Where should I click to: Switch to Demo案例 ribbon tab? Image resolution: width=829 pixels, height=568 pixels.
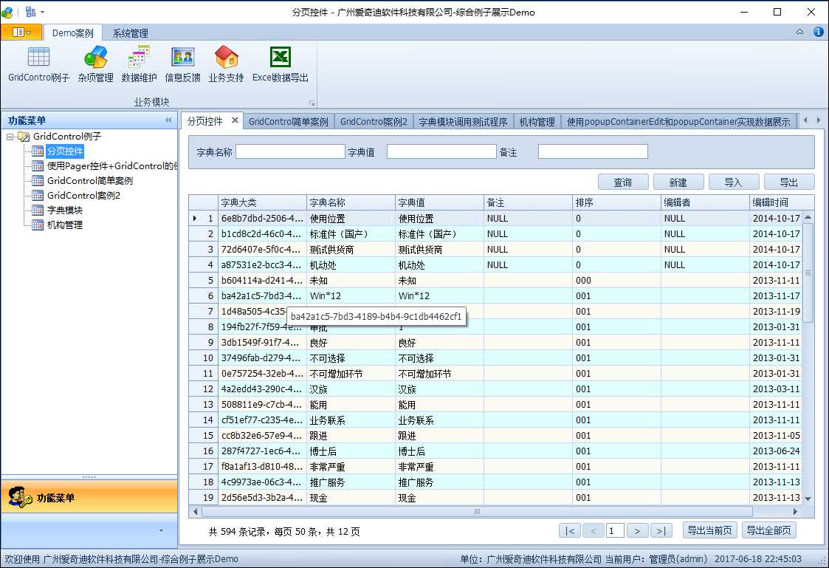(73, 32)
